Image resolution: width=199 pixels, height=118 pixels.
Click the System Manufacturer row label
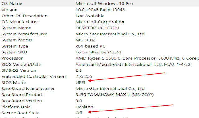coord(24,34)
